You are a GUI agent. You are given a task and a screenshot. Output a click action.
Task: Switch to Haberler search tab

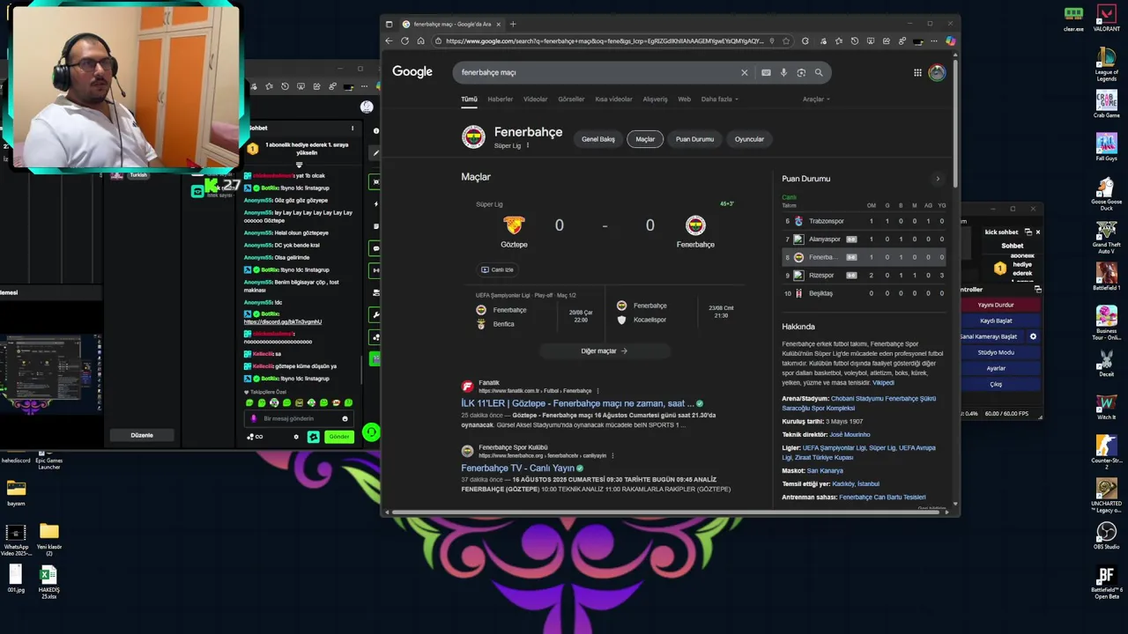pyautogui.click(x=500, y=100)
